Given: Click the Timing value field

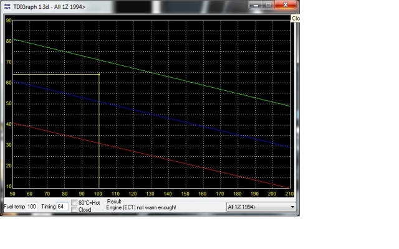Looking at the screenshot, I should click(62, 206).
